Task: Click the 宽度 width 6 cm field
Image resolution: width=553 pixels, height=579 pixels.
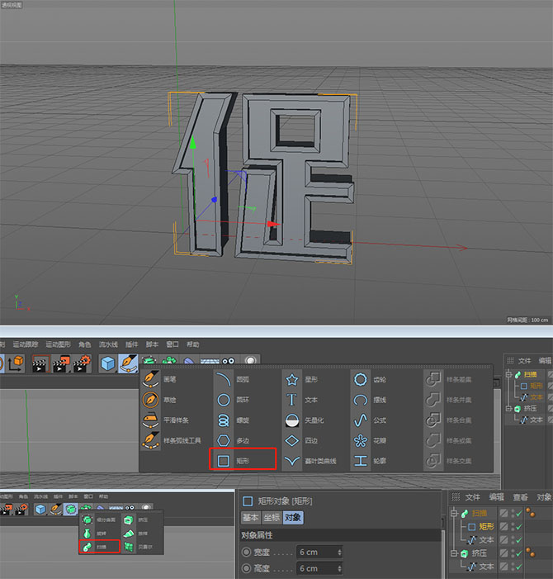Action: (319, 552)
